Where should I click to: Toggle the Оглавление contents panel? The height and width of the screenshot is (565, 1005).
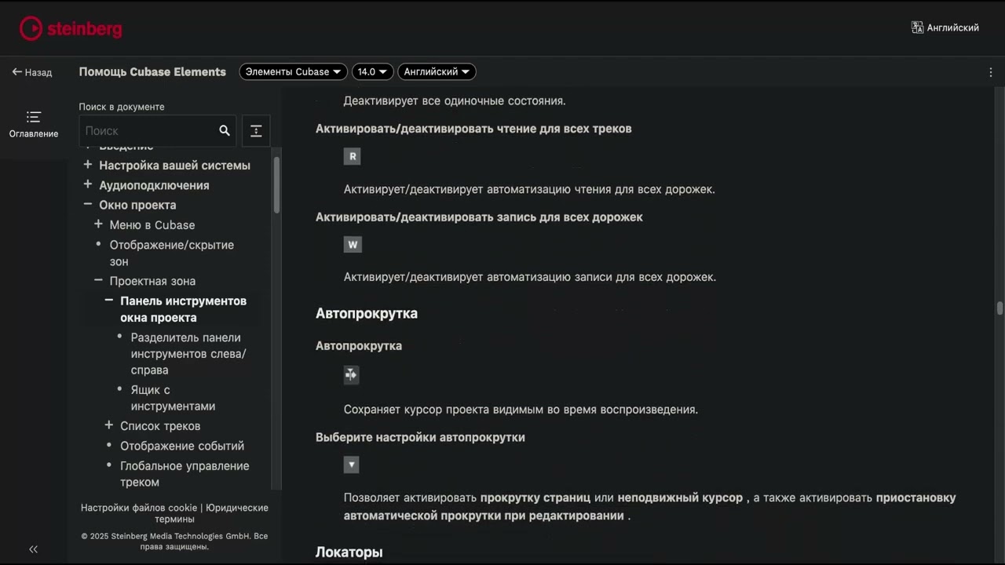[34, 125]
